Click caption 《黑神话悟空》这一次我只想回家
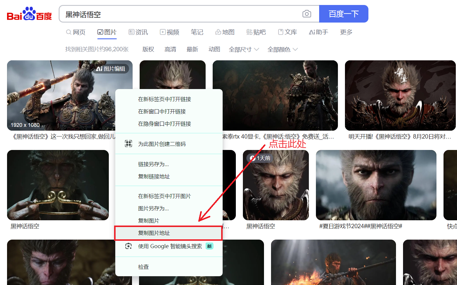The height and width of the screenshot is (285, 457). pyautogui.click(x=63, y=137)
